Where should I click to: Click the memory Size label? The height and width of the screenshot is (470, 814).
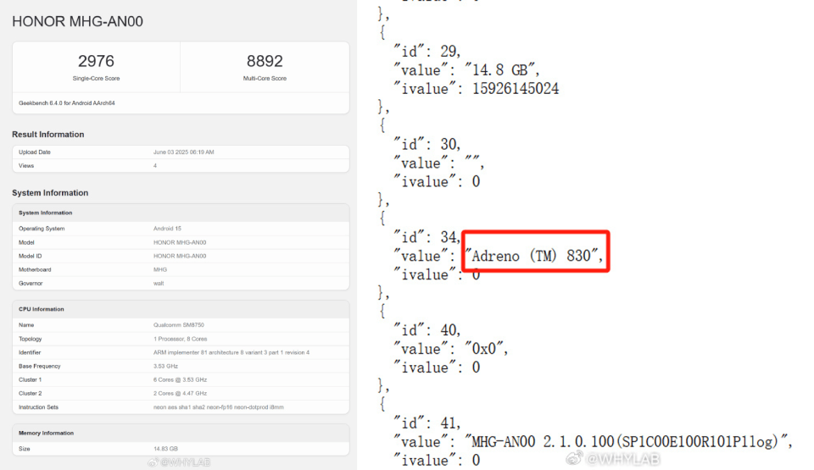point(25,449)
